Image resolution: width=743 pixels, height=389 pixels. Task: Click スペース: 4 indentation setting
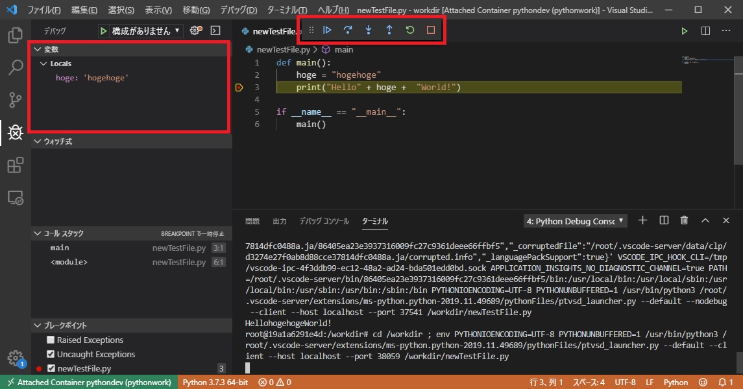pos(589,382)
